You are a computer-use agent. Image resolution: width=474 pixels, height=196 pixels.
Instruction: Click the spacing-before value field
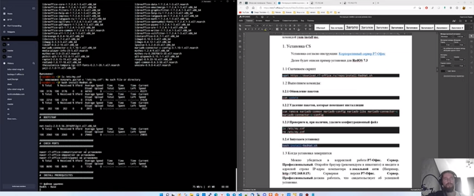(447, 44)
